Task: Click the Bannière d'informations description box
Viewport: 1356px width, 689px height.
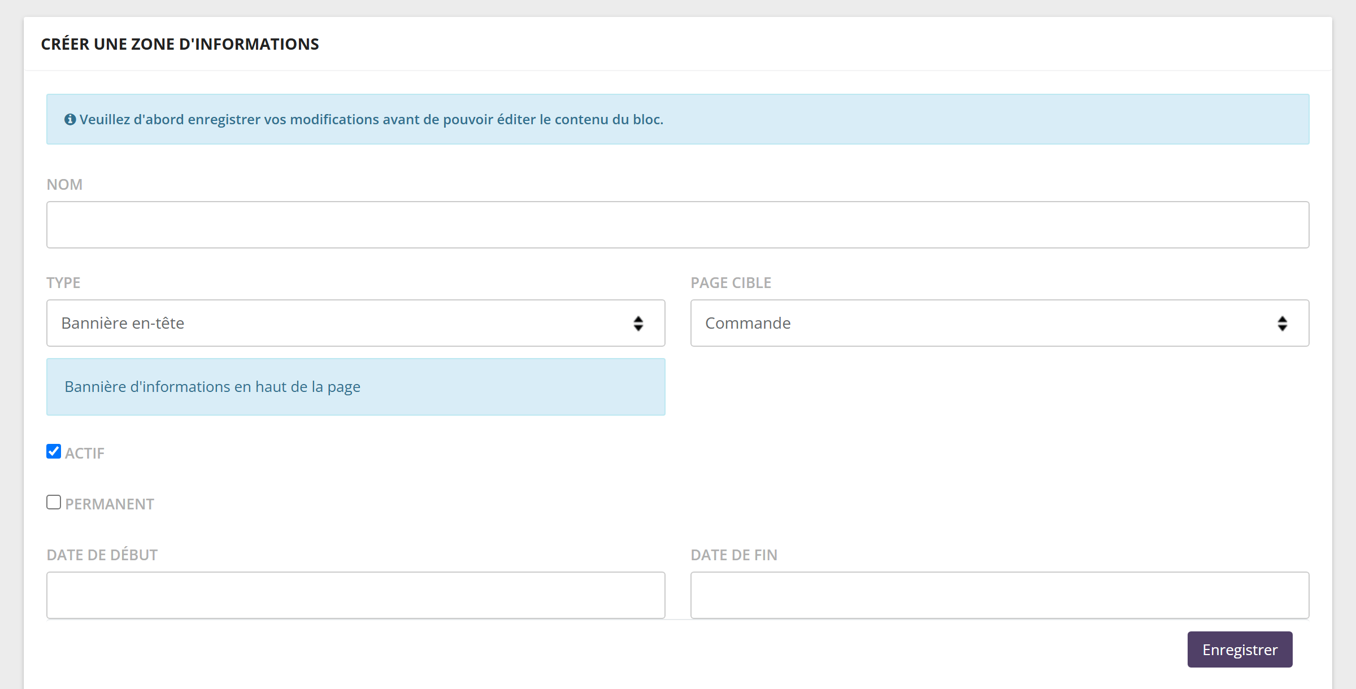Action: click(x=356, y=387)
